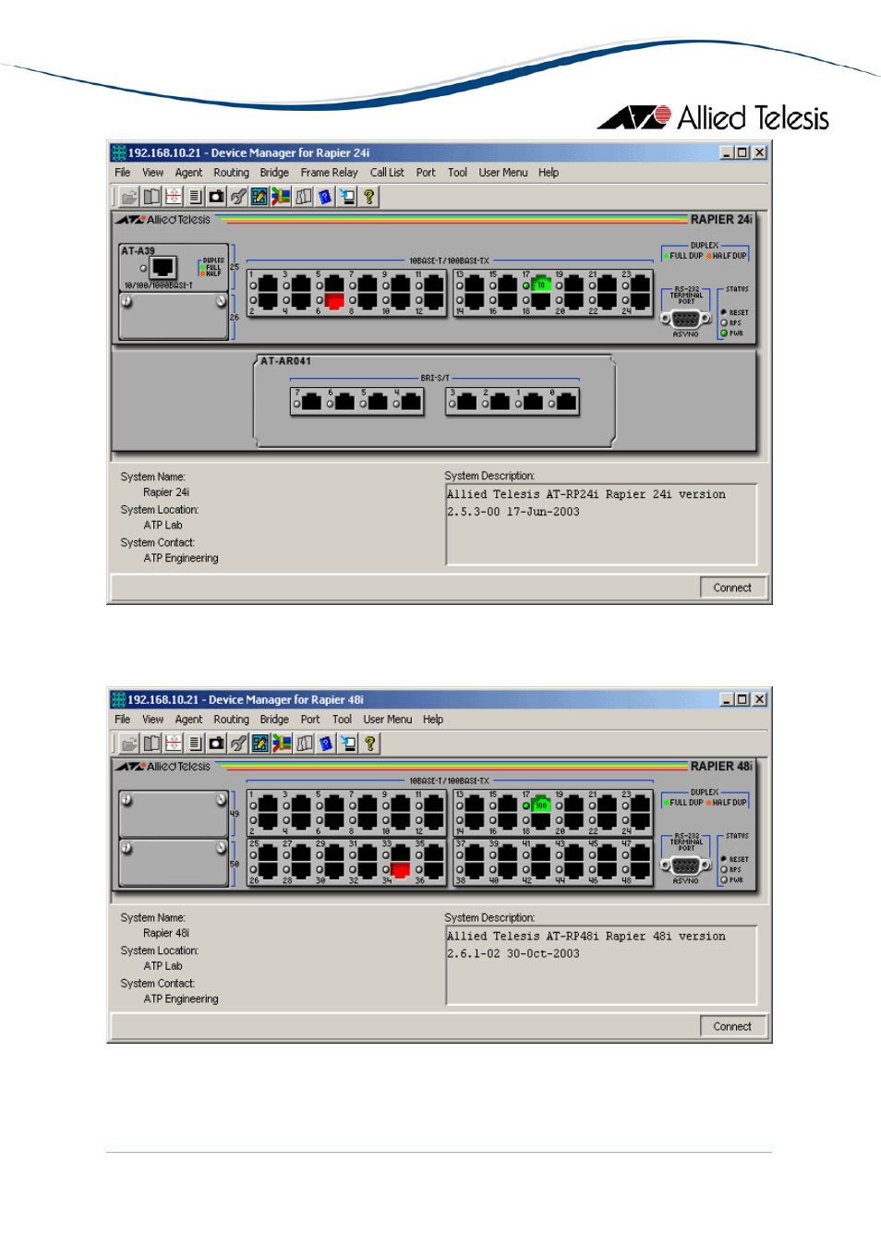Click the 'Rapier 48i' system name text

tap(166, 933)
